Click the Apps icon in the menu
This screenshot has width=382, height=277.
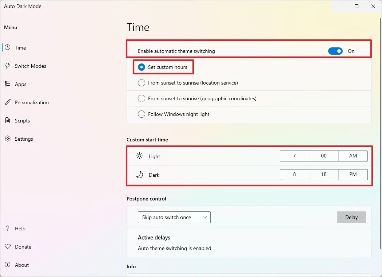click(x=7, y=84)
